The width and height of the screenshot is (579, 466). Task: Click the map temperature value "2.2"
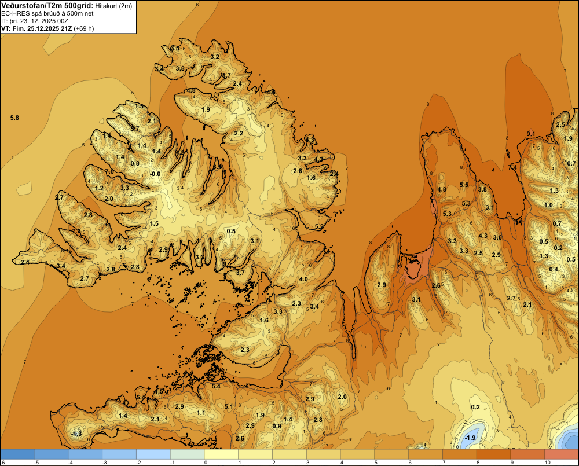pyautogui.click(x=239, y=133)
